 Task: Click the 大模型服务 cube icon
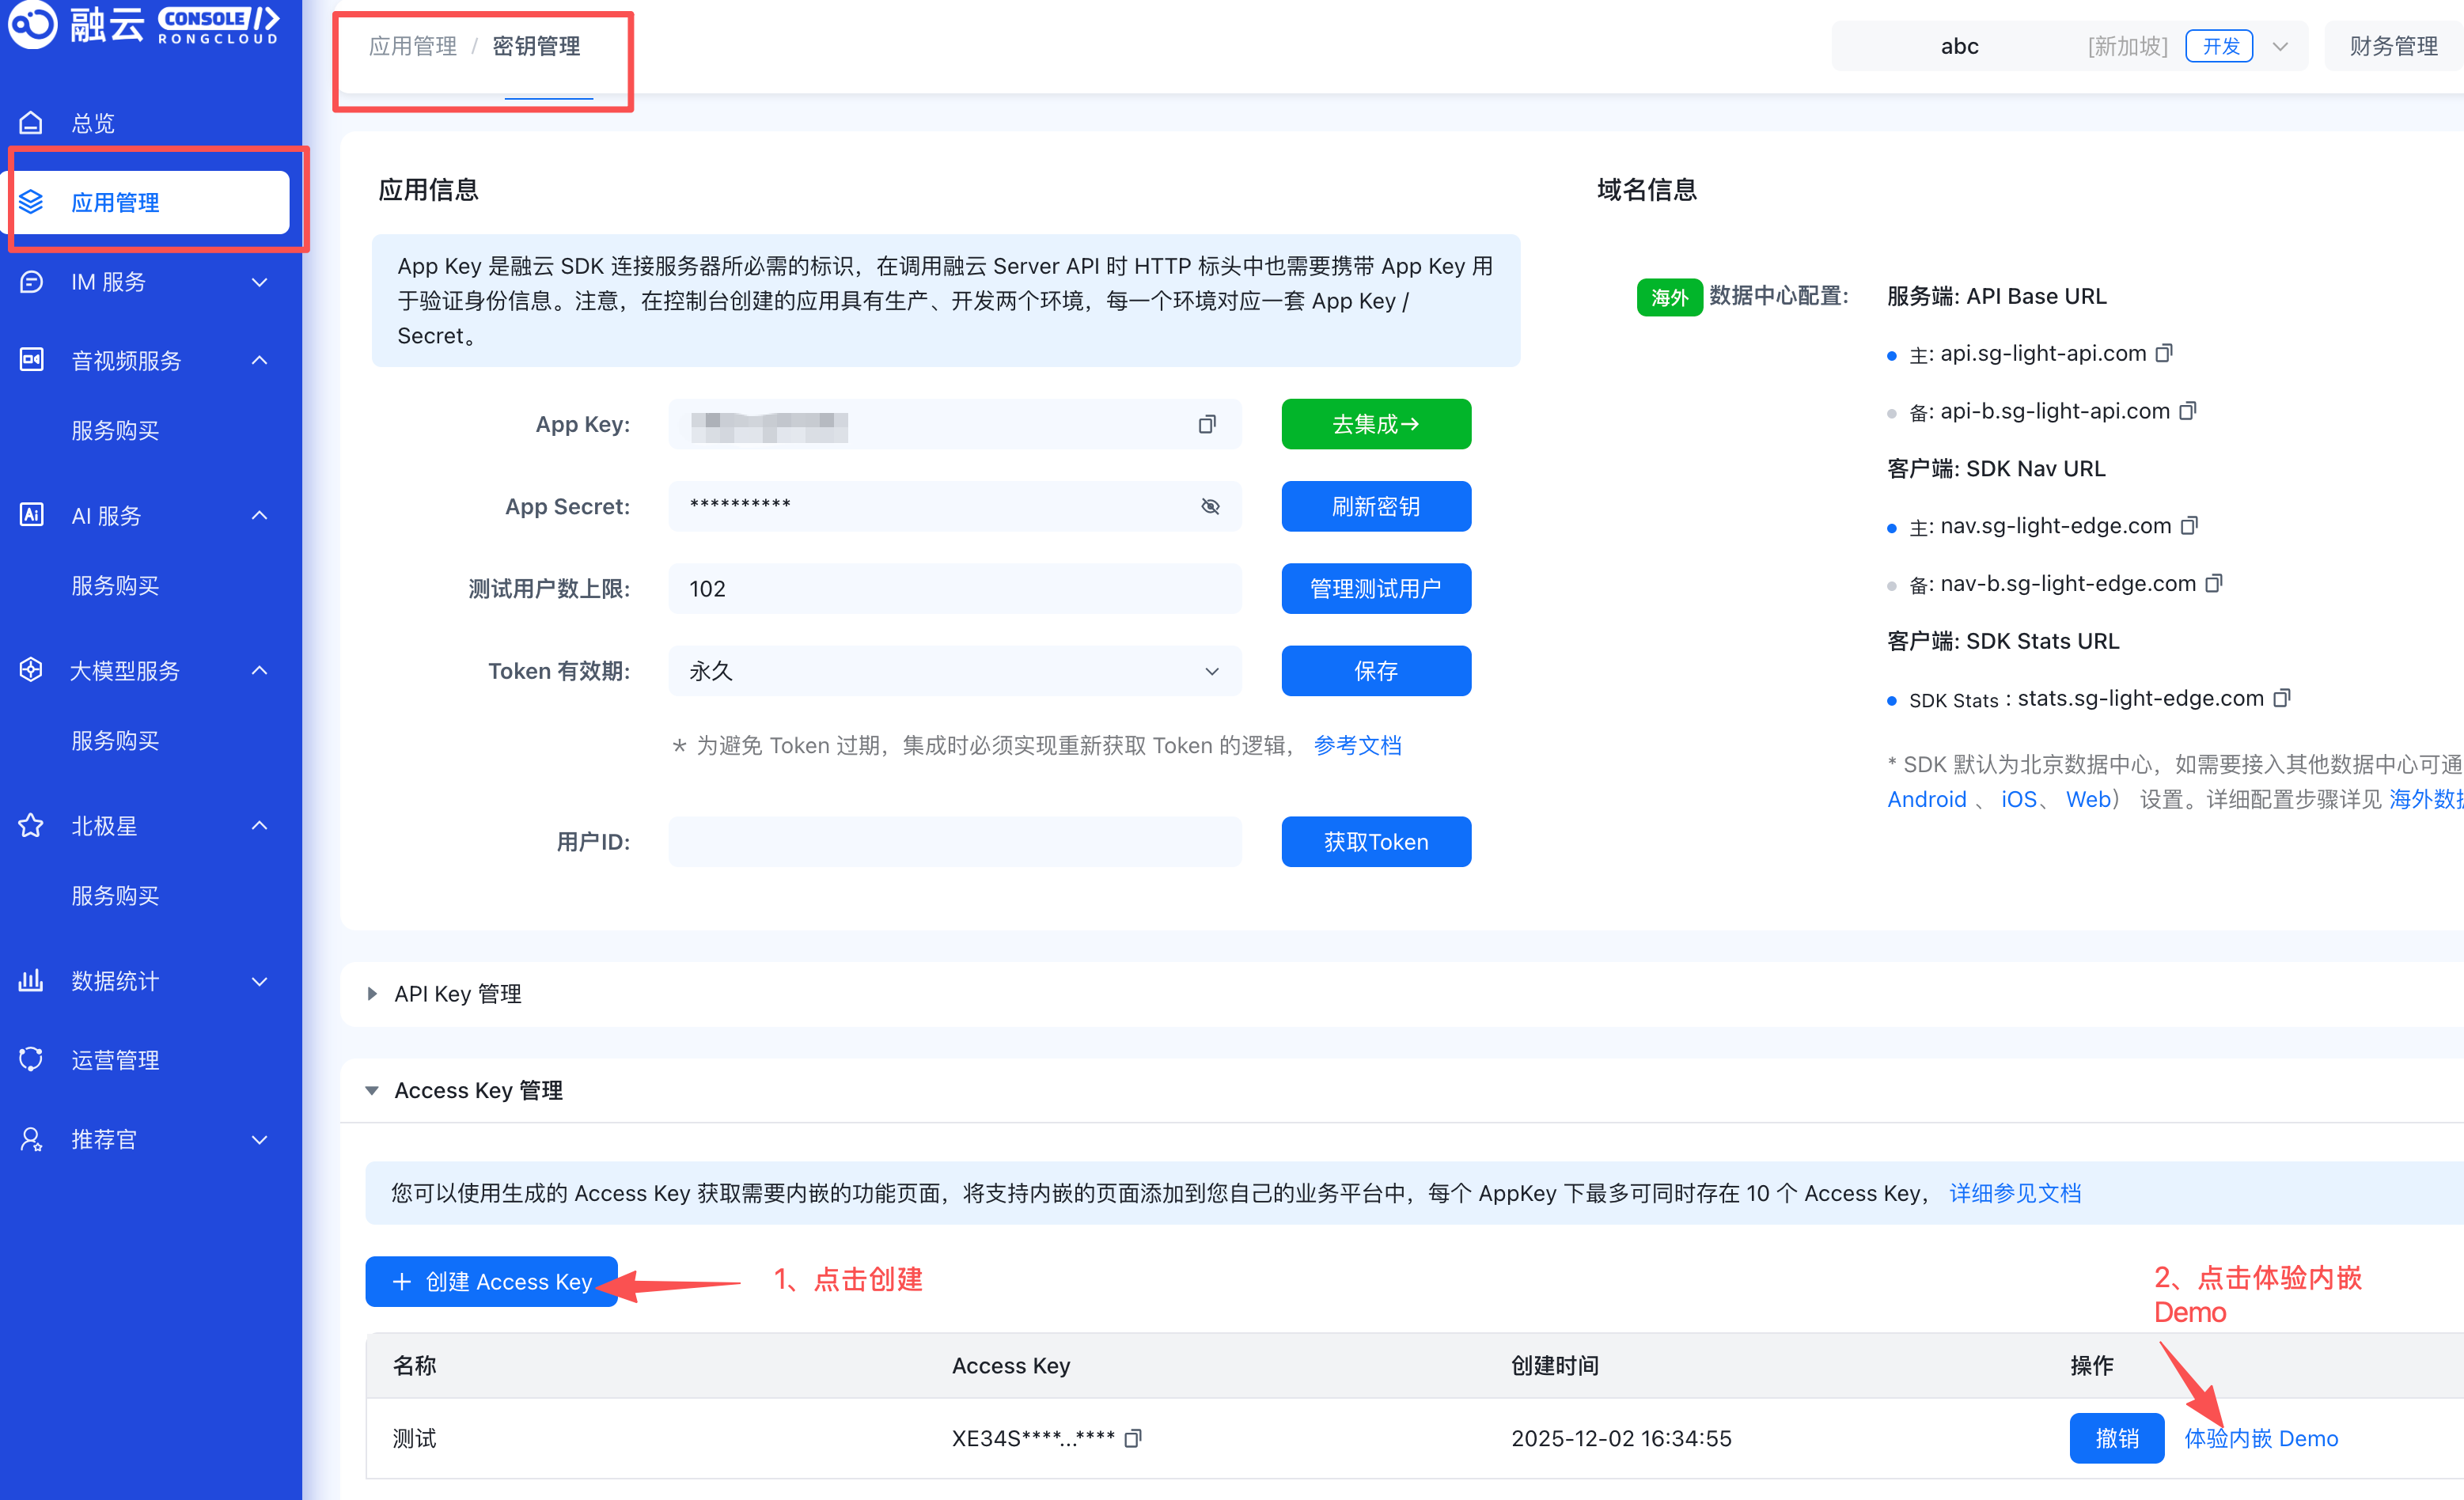tap(31, 670)
